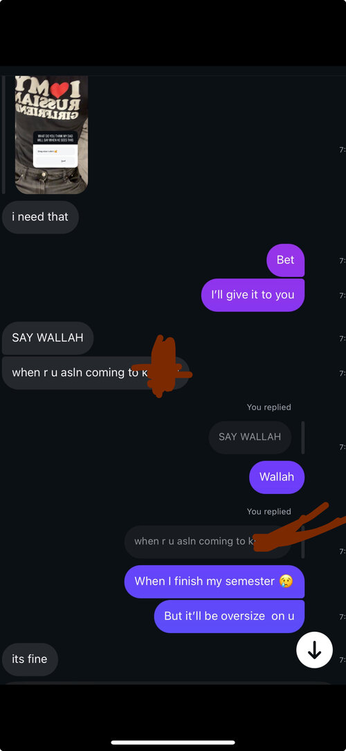The width and height of the screenshot is (346, 751).
Task: Tap the crying emoji in the semester message
Action: (286, 581)
